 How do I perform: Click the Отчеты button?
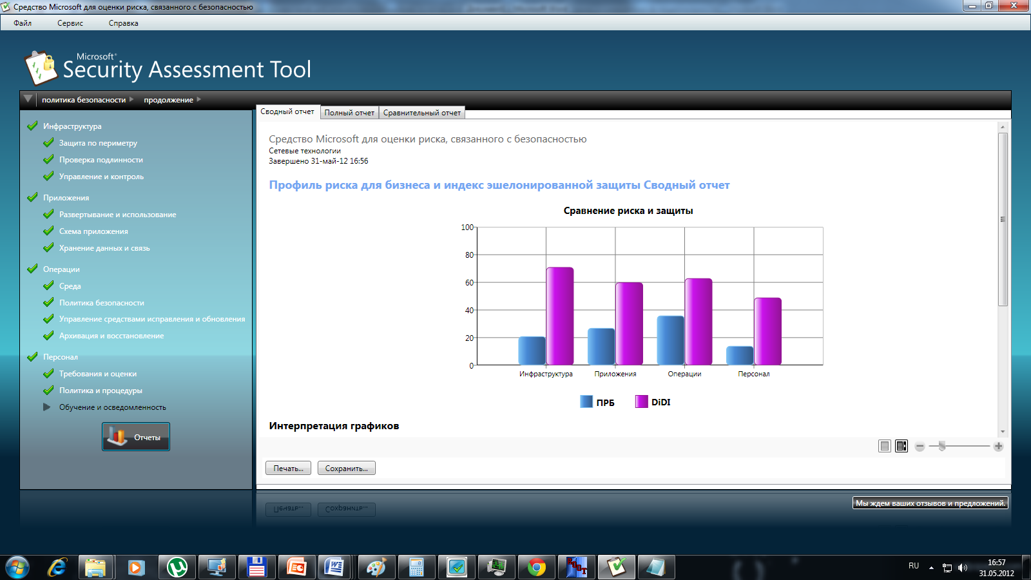(x=136, y=437)
